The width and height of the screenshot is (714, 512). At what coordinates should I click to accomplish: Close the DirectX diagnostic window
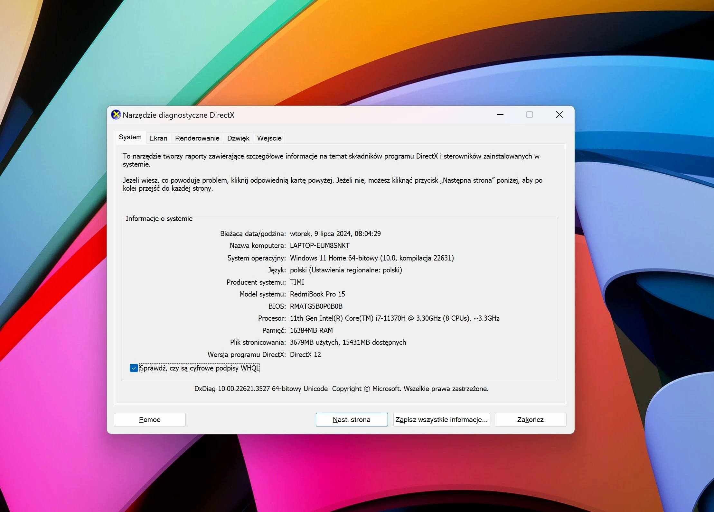559,114
